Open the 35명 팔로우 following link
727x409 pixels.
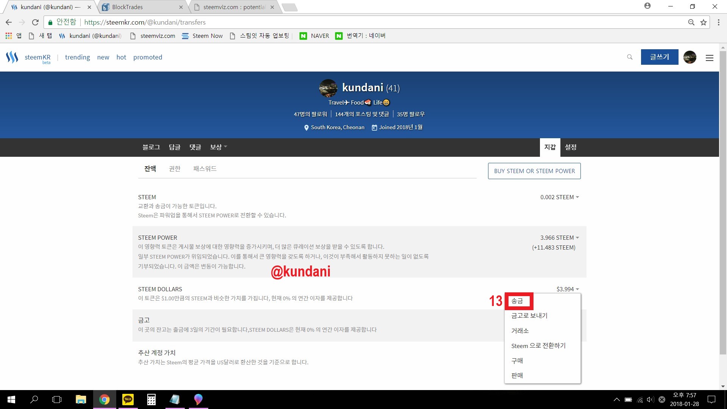point(411,114)
